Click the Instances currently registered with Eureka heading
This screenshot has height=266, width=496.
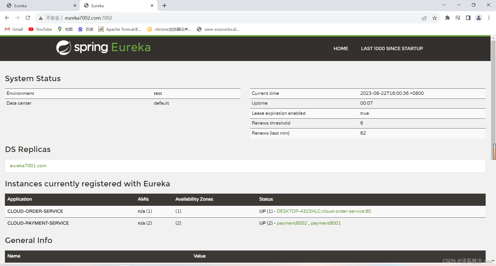[87, 184]
